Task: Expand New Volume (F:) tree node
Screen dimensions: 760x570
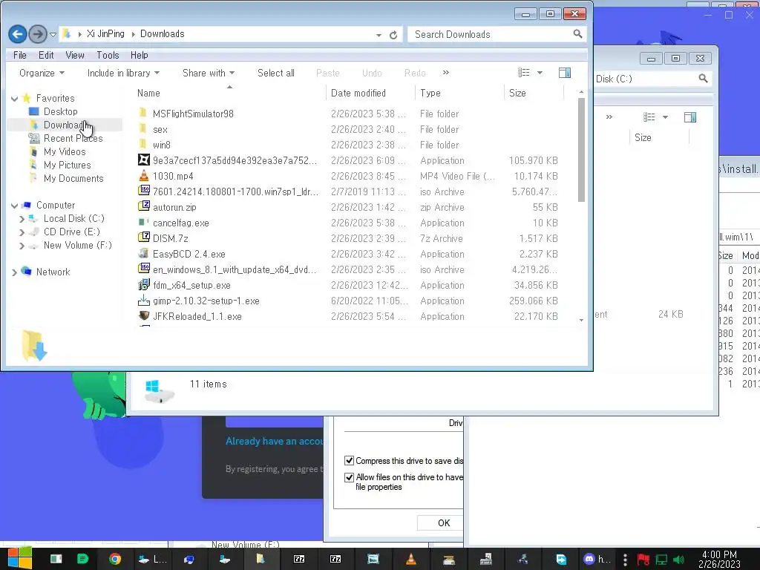Action: (22, 246)
